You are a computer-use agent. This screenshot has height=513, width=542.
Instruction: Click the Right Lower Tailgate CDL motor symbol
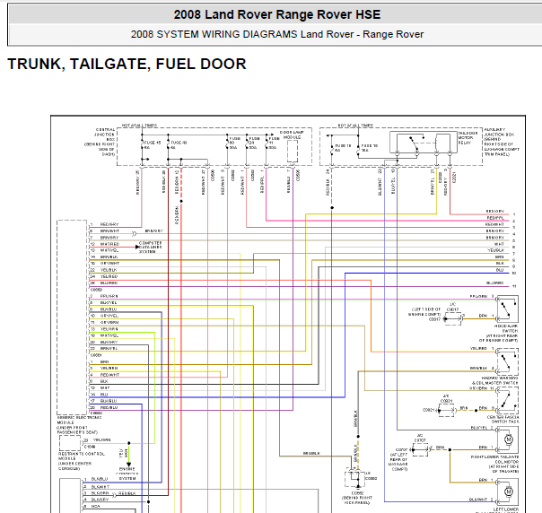point(508,439)
